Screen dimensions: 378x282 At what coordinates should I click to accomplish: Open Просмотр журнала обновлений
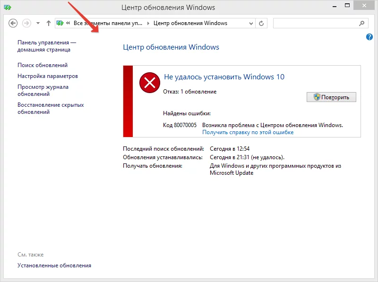point(43,90)
